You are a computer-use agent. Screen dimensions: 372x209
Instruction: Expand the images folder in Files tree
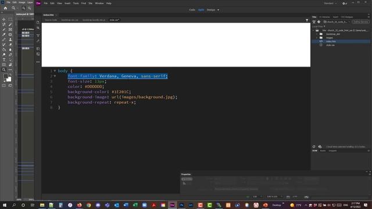point(317,38)
